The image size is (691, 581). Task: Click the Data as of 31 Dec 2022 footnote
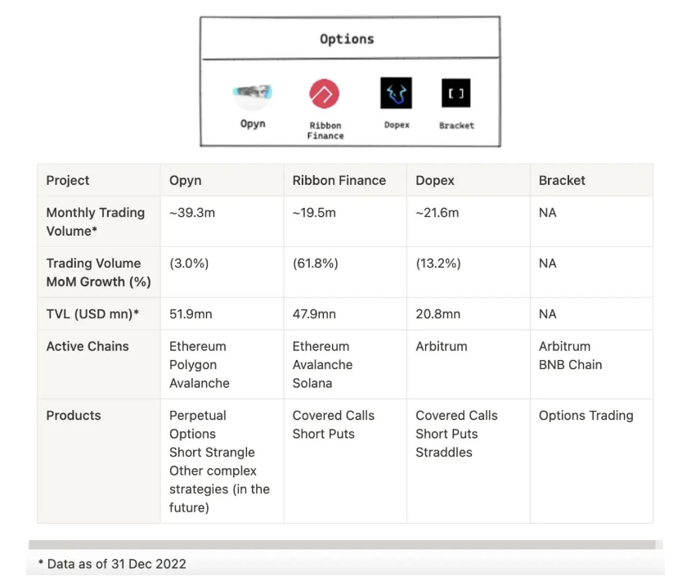point(112,564)
